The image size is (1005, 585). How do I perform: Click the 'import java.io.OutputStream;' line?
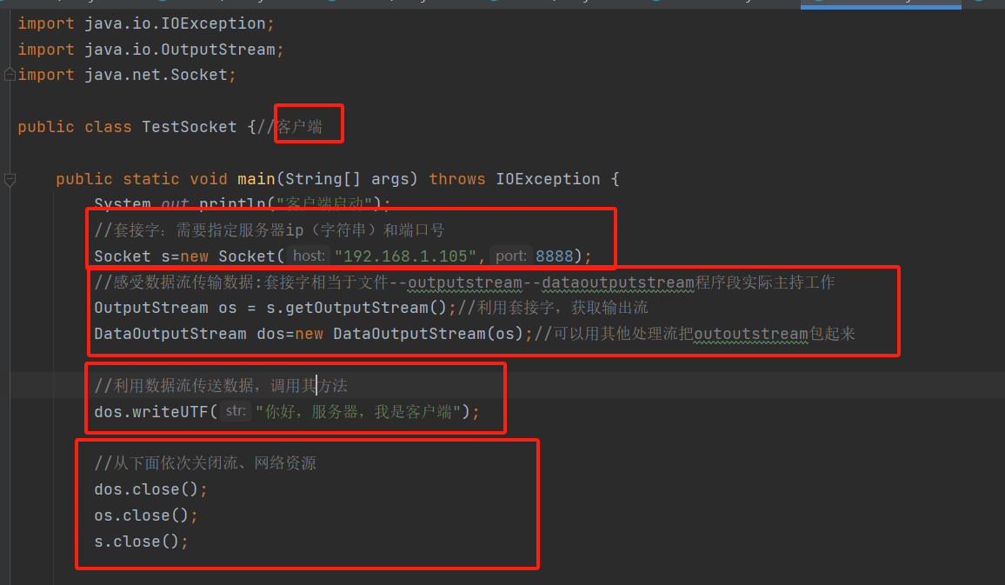(x=150, y=50)
